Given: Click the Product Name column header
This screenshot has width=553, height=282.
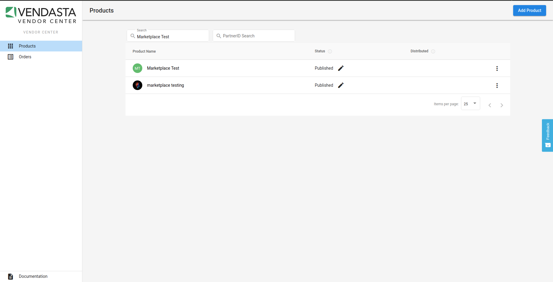Looking at the screenshot, I should pyautogui.click(x=144, y=51).
